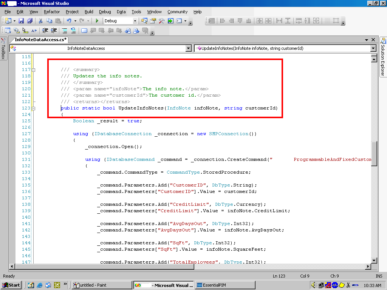Select the Cut icon on the toolbar

coord(40,21)
